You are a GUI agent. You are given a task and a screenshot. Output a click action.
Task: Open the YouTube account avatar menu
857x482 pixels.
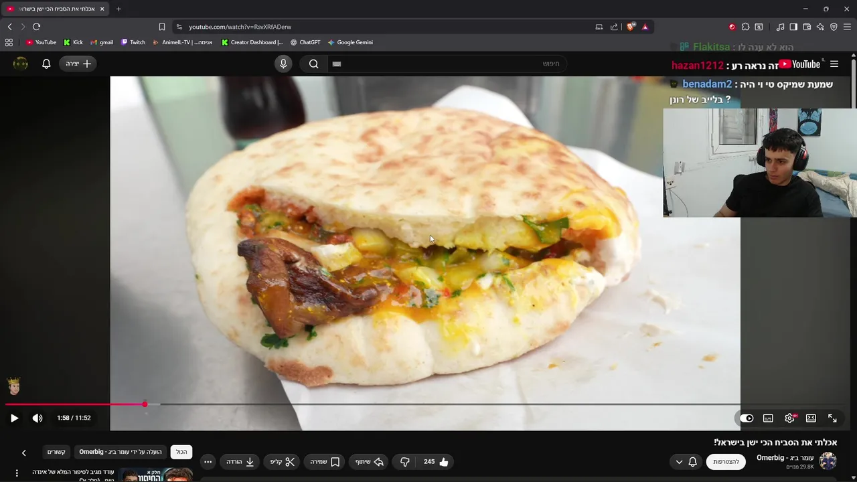(x=21, y=64)
